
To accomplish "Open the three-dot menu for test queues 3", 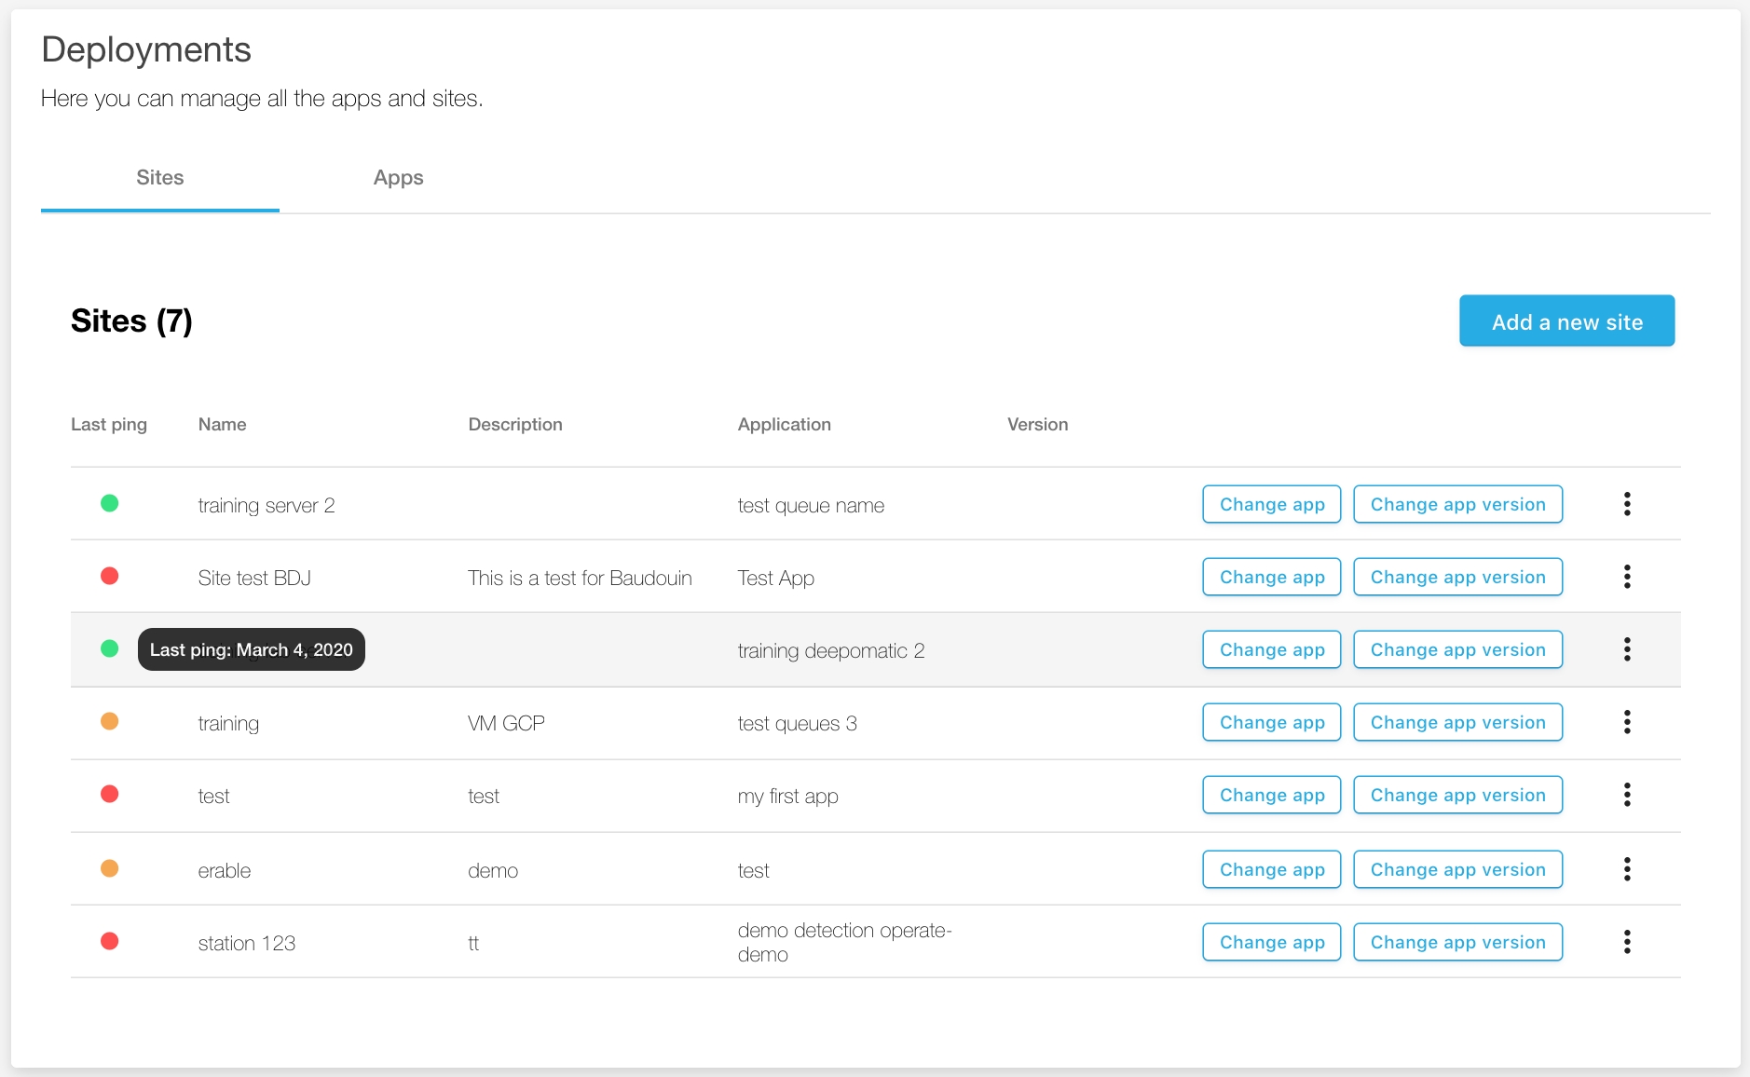I will tap(1627, 722).
